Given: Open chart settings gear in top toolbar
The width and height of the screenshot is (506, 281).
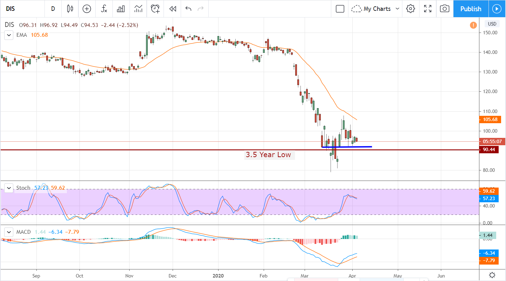Looking at the screenshot, I should point(411,9).
